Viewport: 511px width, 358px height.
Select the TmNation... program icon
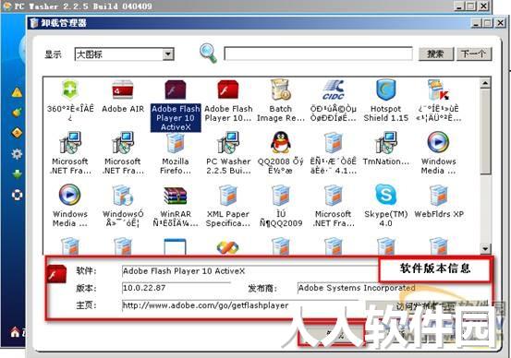pos(386,142)
